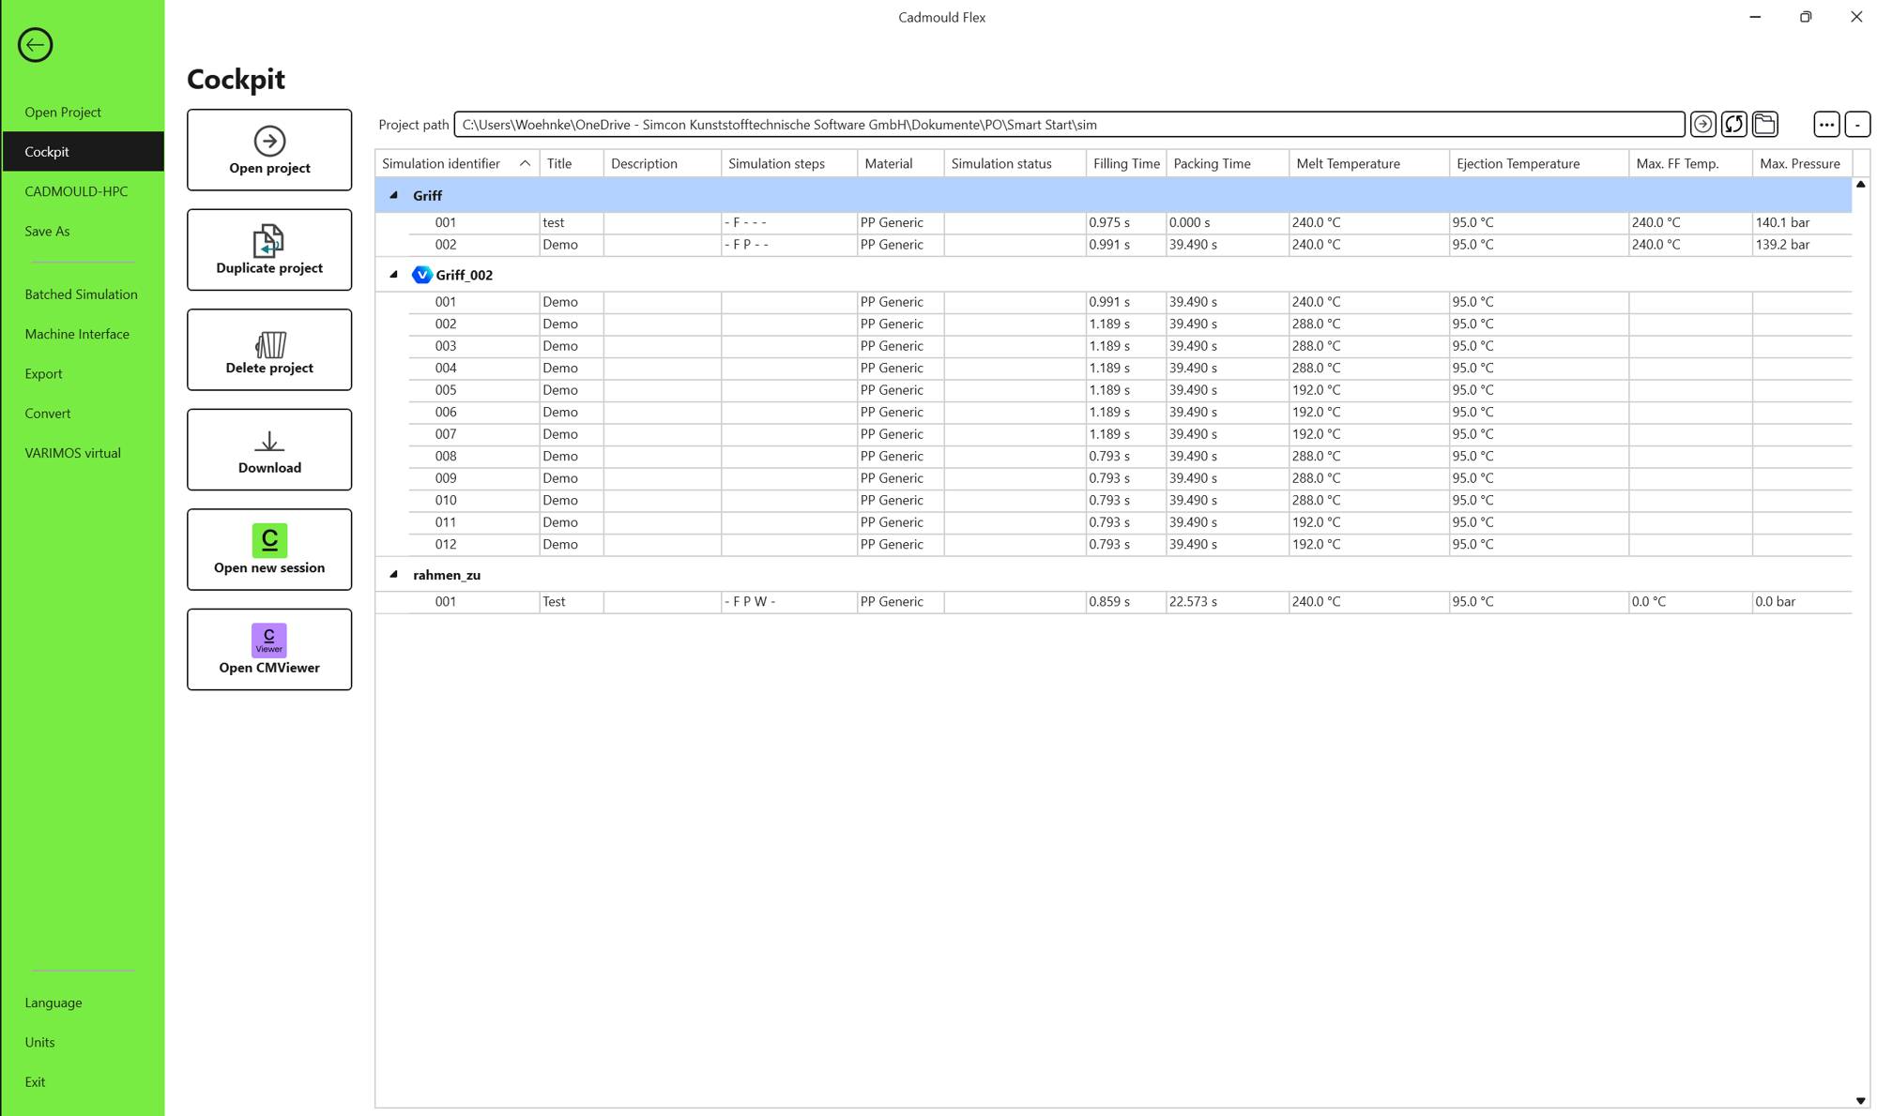Select CADMOULD-HPC in sidebar
1877x1116 pixels.
pyautogui.click(x=76, y=191)
